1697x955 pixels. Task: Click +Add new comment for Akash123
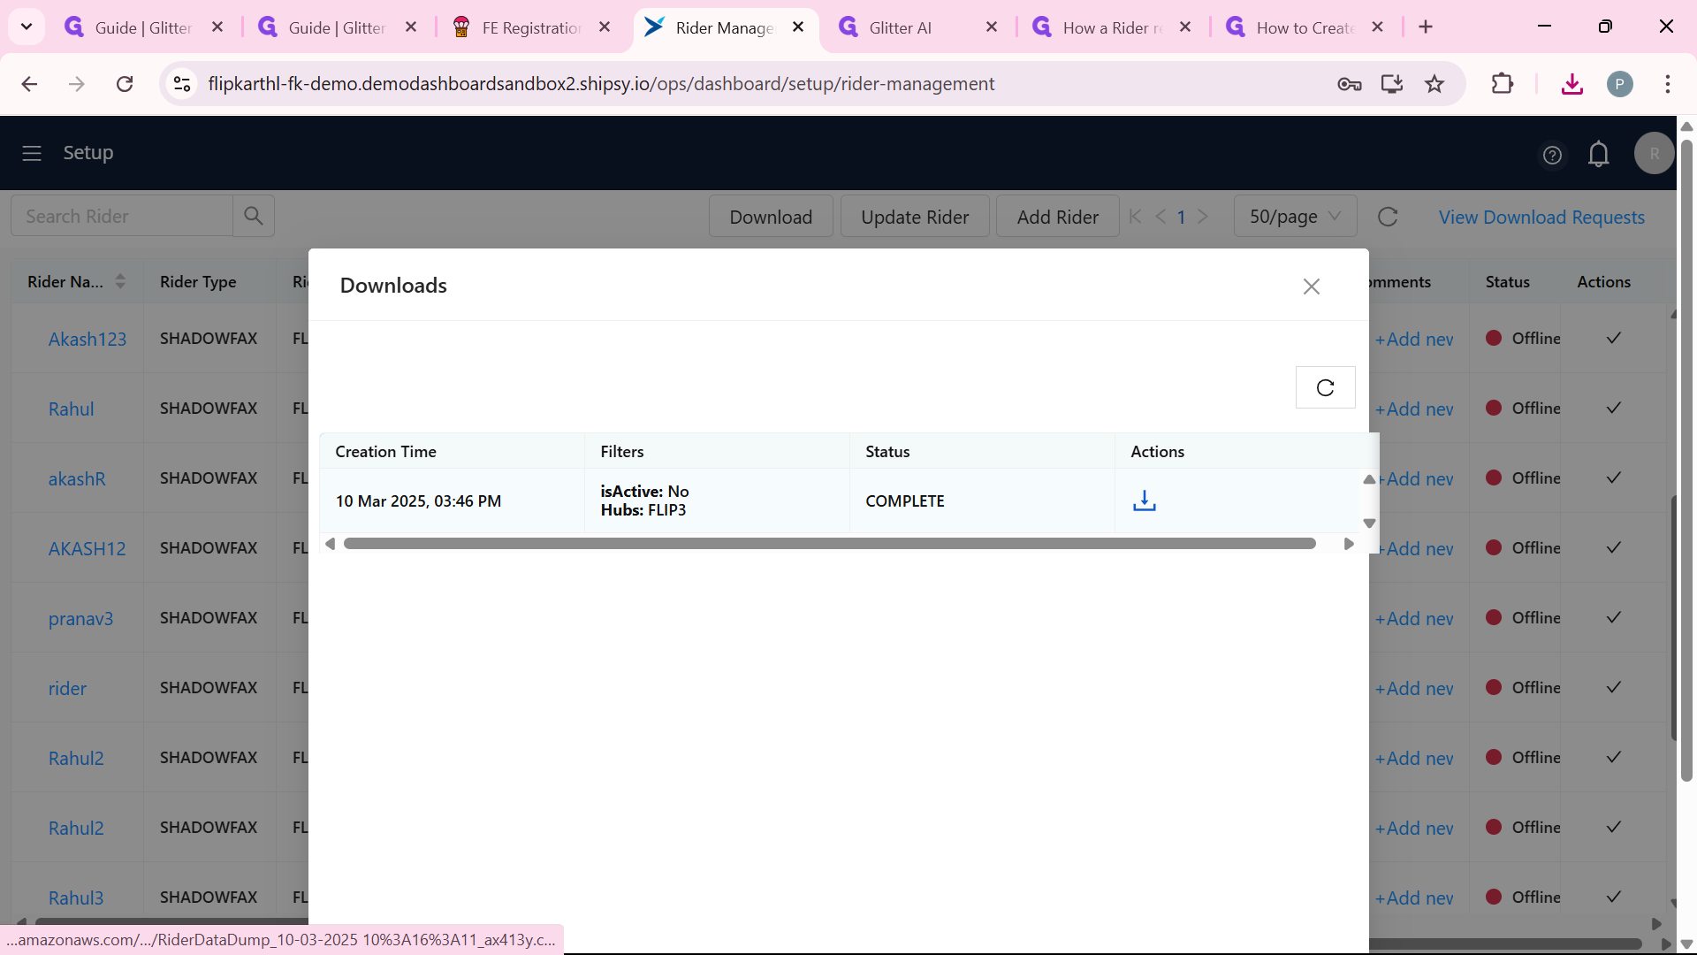point(1414,339)
